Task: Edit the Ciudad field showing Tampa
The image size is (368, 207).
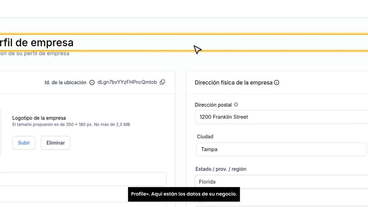Action: (281, 149)
